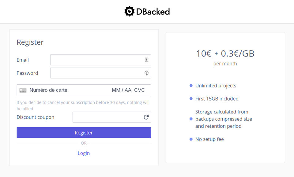Open the Login link
The height and width of the screenshot is (177, 294).
84,153
